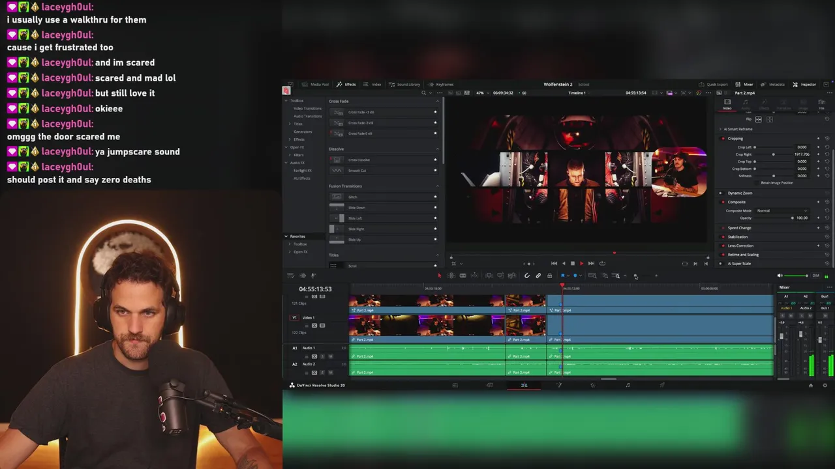
Task: Toggle the Mixer panel button
Action: click(x=744, y=84)
